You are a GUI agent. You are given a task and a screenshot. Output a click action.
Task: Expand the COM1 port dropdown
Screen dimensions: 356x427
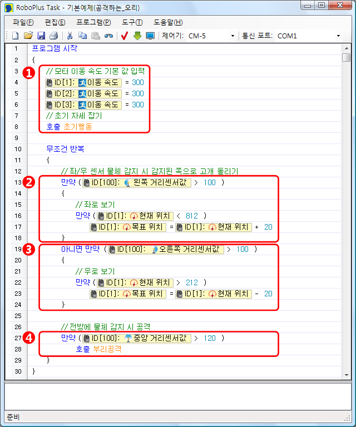[338, 36]
